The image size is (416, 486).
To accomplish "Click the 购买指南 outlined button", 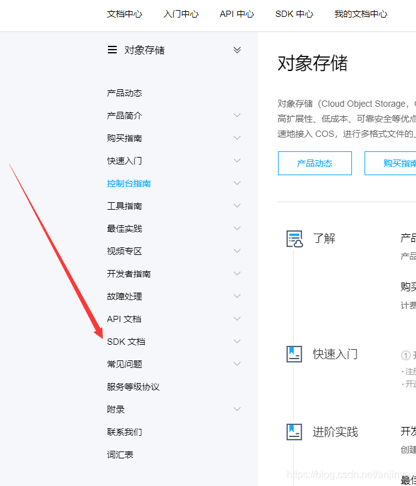I will tap(390, 163).
